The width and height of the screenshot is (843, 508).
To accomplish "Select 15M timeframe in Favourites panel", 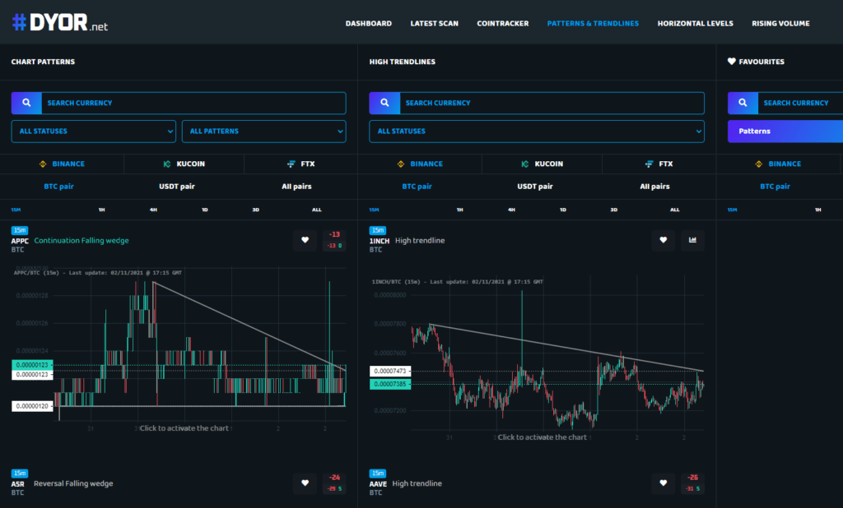I will coord(732,210).
